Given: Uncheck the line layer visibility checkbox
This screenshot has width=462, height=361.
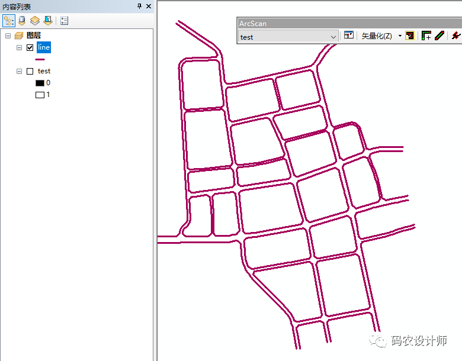Looking at the screenshot, I should (x=30, y=47).
